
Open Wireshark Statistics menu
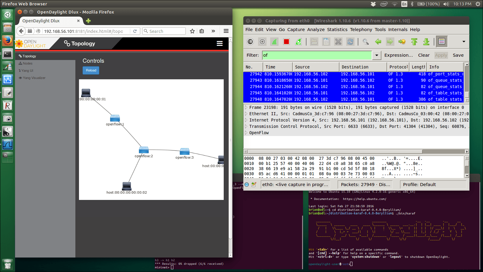click(x=337, y=30)
